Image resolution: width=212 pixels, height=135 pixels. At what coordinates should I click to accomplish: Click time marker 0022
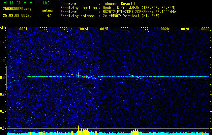(x=43, y=29)
